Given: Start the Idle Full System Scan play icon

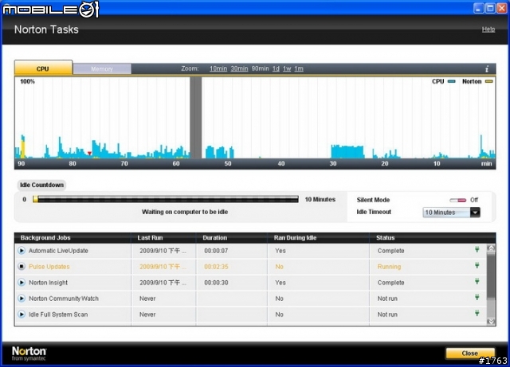Looking at the screenshot, I should point(22,314).
